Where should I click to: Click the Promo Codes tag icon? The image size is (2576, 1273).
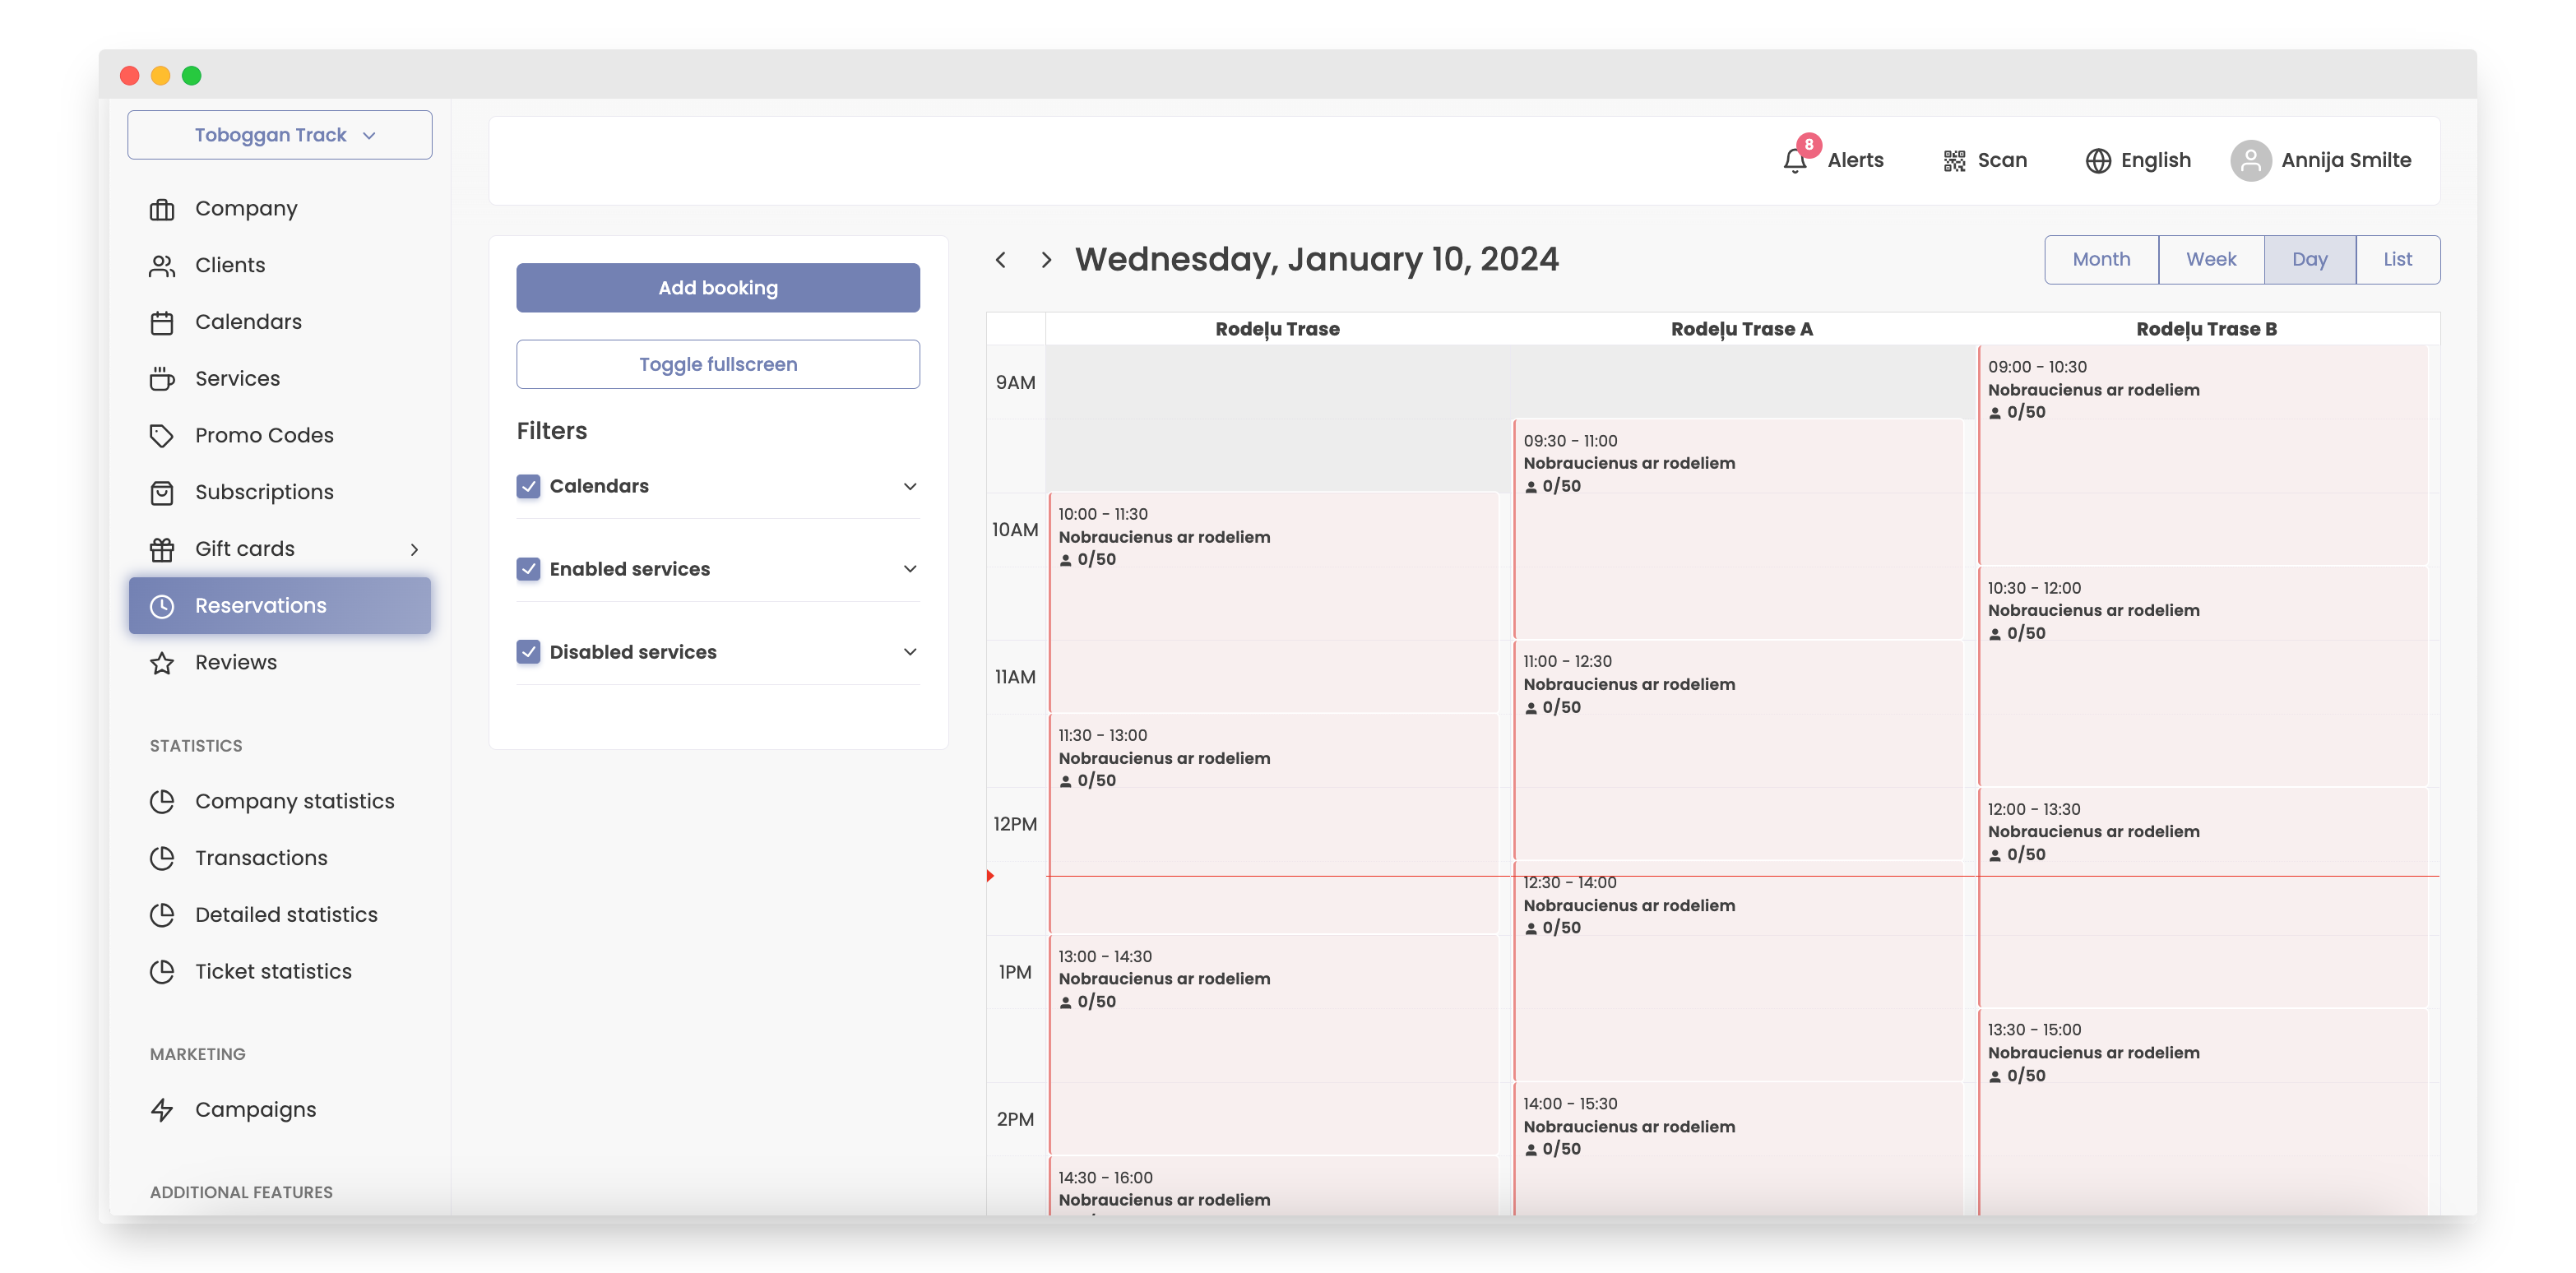click(162, 436)
